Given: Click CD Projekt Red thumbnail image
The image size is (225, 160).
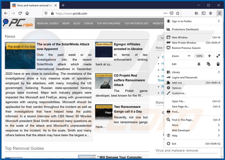Looking at the screenshot, I should [104, 81].
